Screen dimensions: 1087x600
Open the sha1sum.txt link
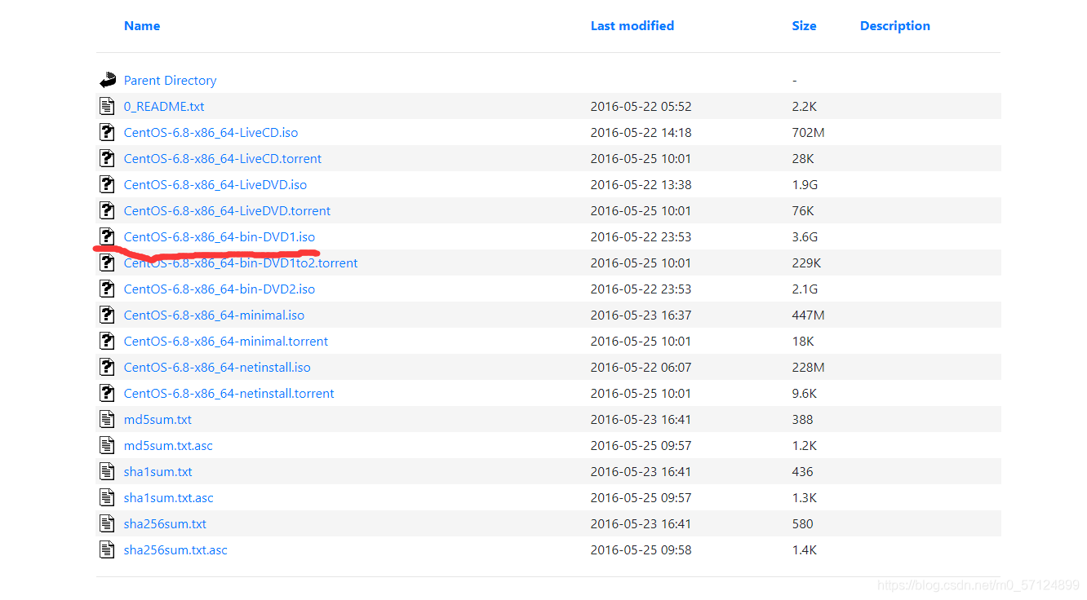(158, 472)
